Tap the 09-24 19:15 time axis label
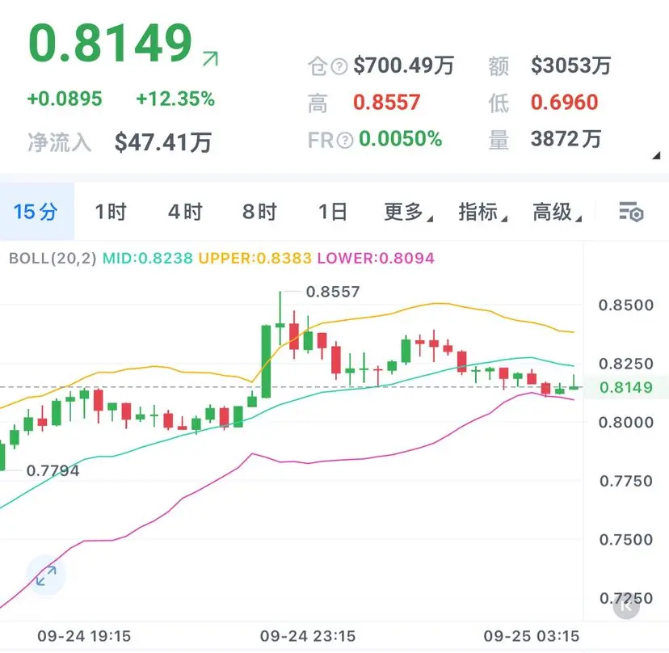This screenshot has width=669, height=653. (x=84, y=636)
